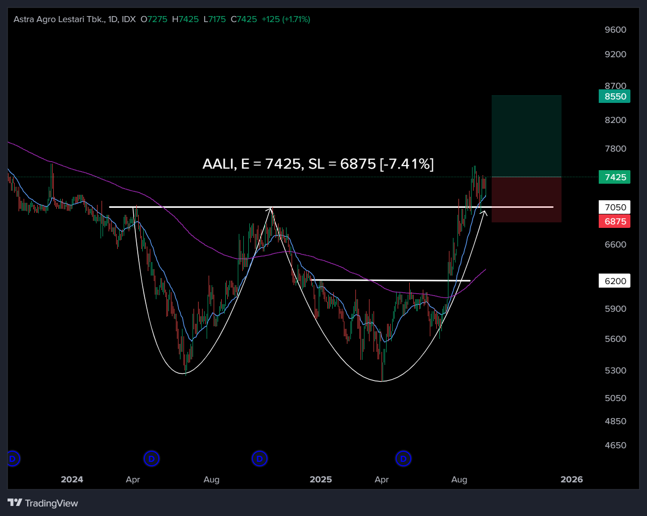Click the 5300 price scale label
Image resolution: width=647 pixels, height=516 pixels.
click(x=615, y=370)
